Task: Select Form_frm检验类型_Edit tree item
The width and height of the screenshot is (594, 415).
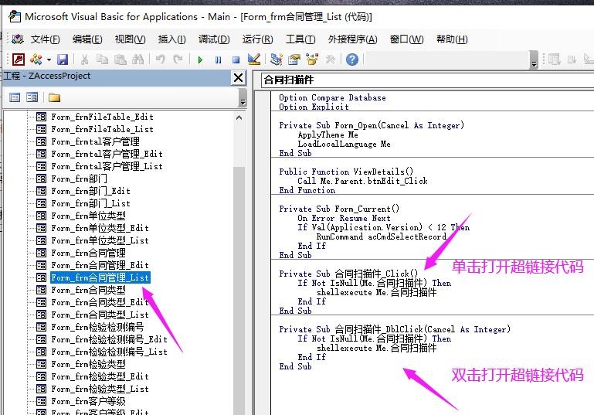Action: 100,376
